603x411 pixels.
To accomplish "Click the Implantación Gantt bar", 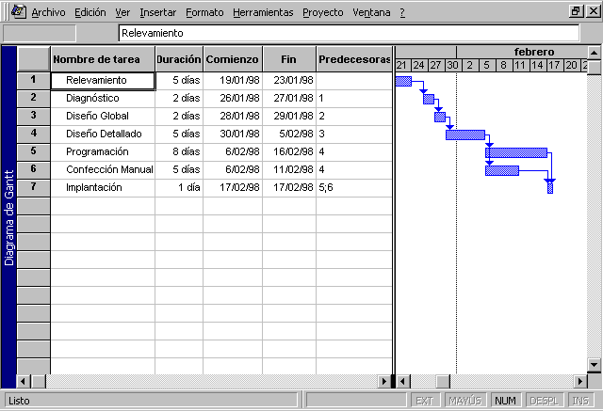I will tap(550, 188).
